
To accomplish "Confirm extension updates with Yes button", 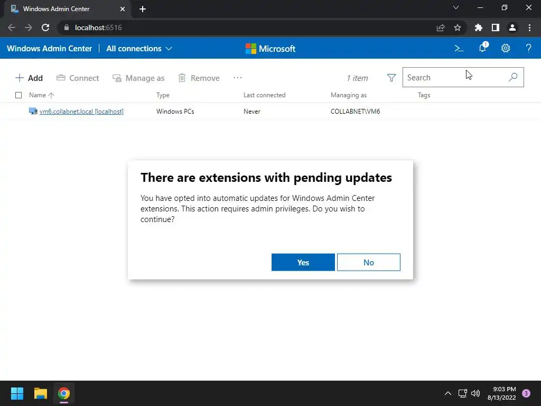I will pos(303,262).
